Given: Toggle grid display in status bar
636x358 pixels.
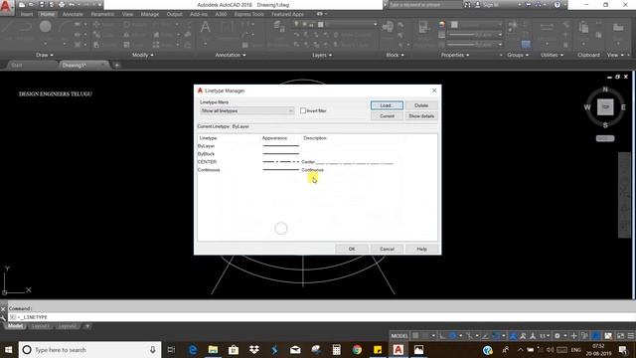Looking at the screenshot, I should [x=415, y=336].
